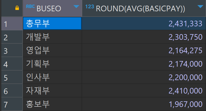Click the 1,967,000 value cell

144,104
